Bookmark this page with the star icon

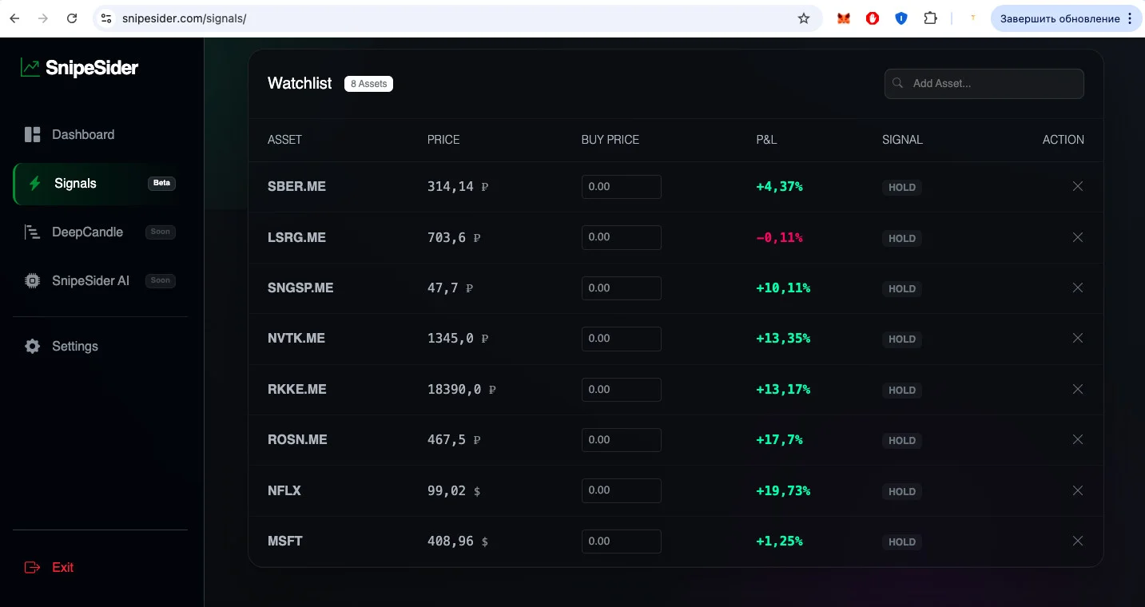point(804,18)
